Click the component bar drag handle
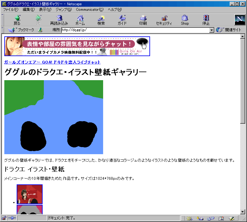247x222 pixels. (183, 218)
